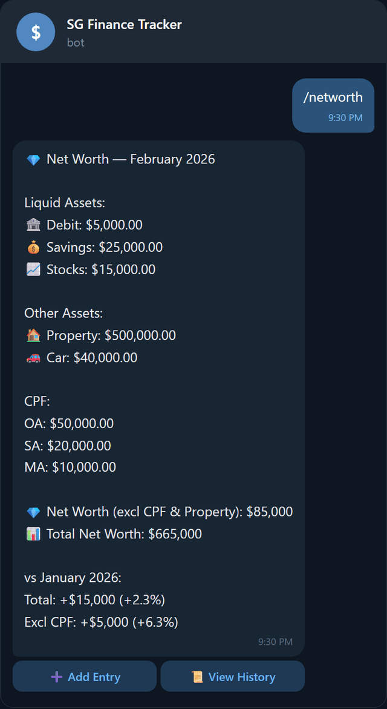Viewport: 387px width, 709px height.
Task: Click the house emoji beside Property
Action: click(34, 335)
